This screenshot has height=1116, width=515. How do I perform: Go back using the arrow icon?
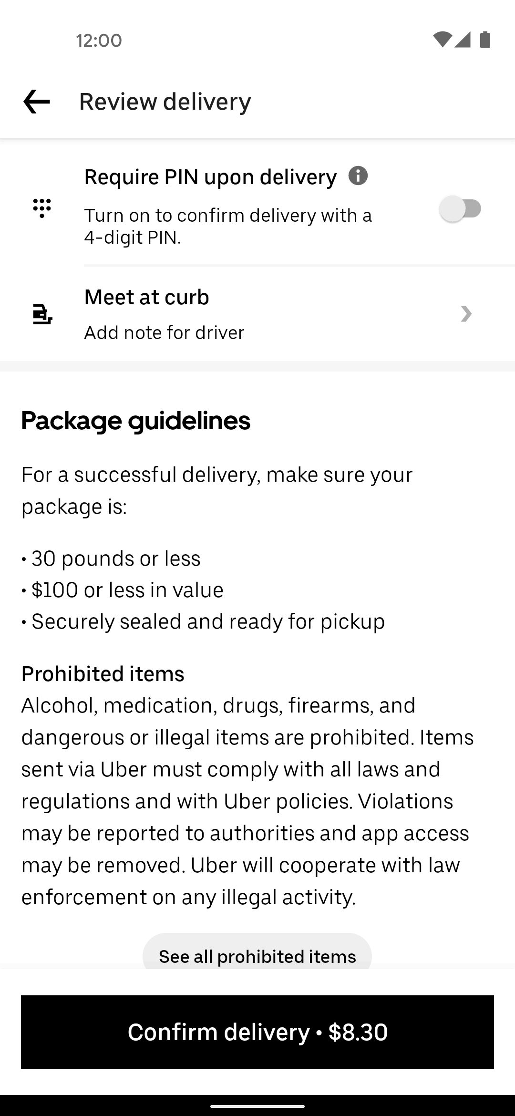point(37,102)
